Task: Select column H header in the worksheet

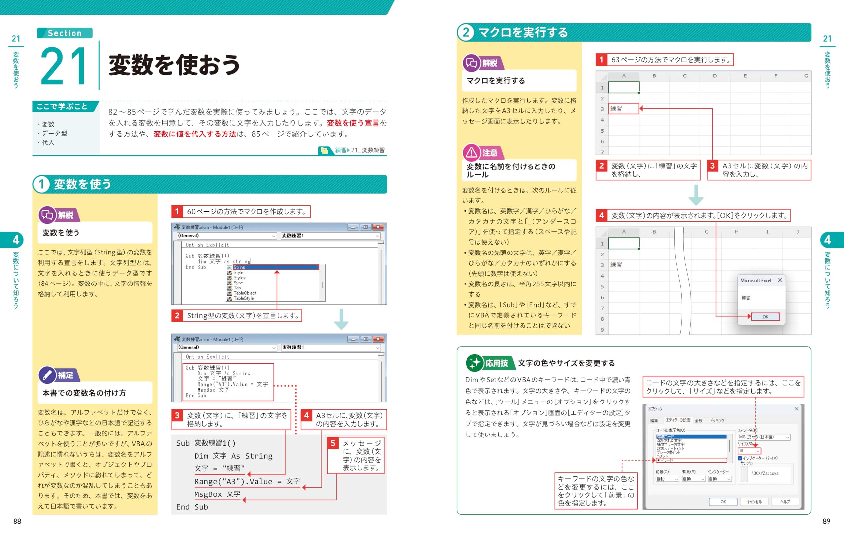Action: [737, 232]
